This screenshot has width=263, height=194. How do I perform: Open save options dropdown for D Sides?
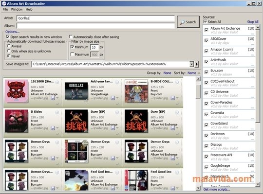click(x=57, y=128)
